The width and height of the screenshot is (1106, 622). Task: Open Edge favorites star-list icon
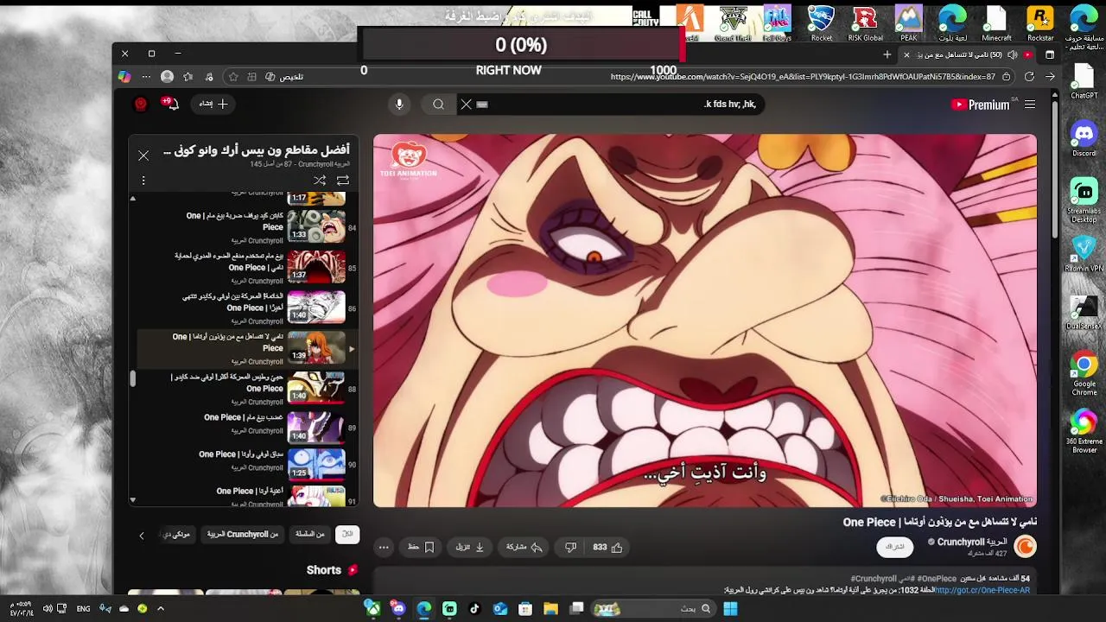tap(188, 77)
